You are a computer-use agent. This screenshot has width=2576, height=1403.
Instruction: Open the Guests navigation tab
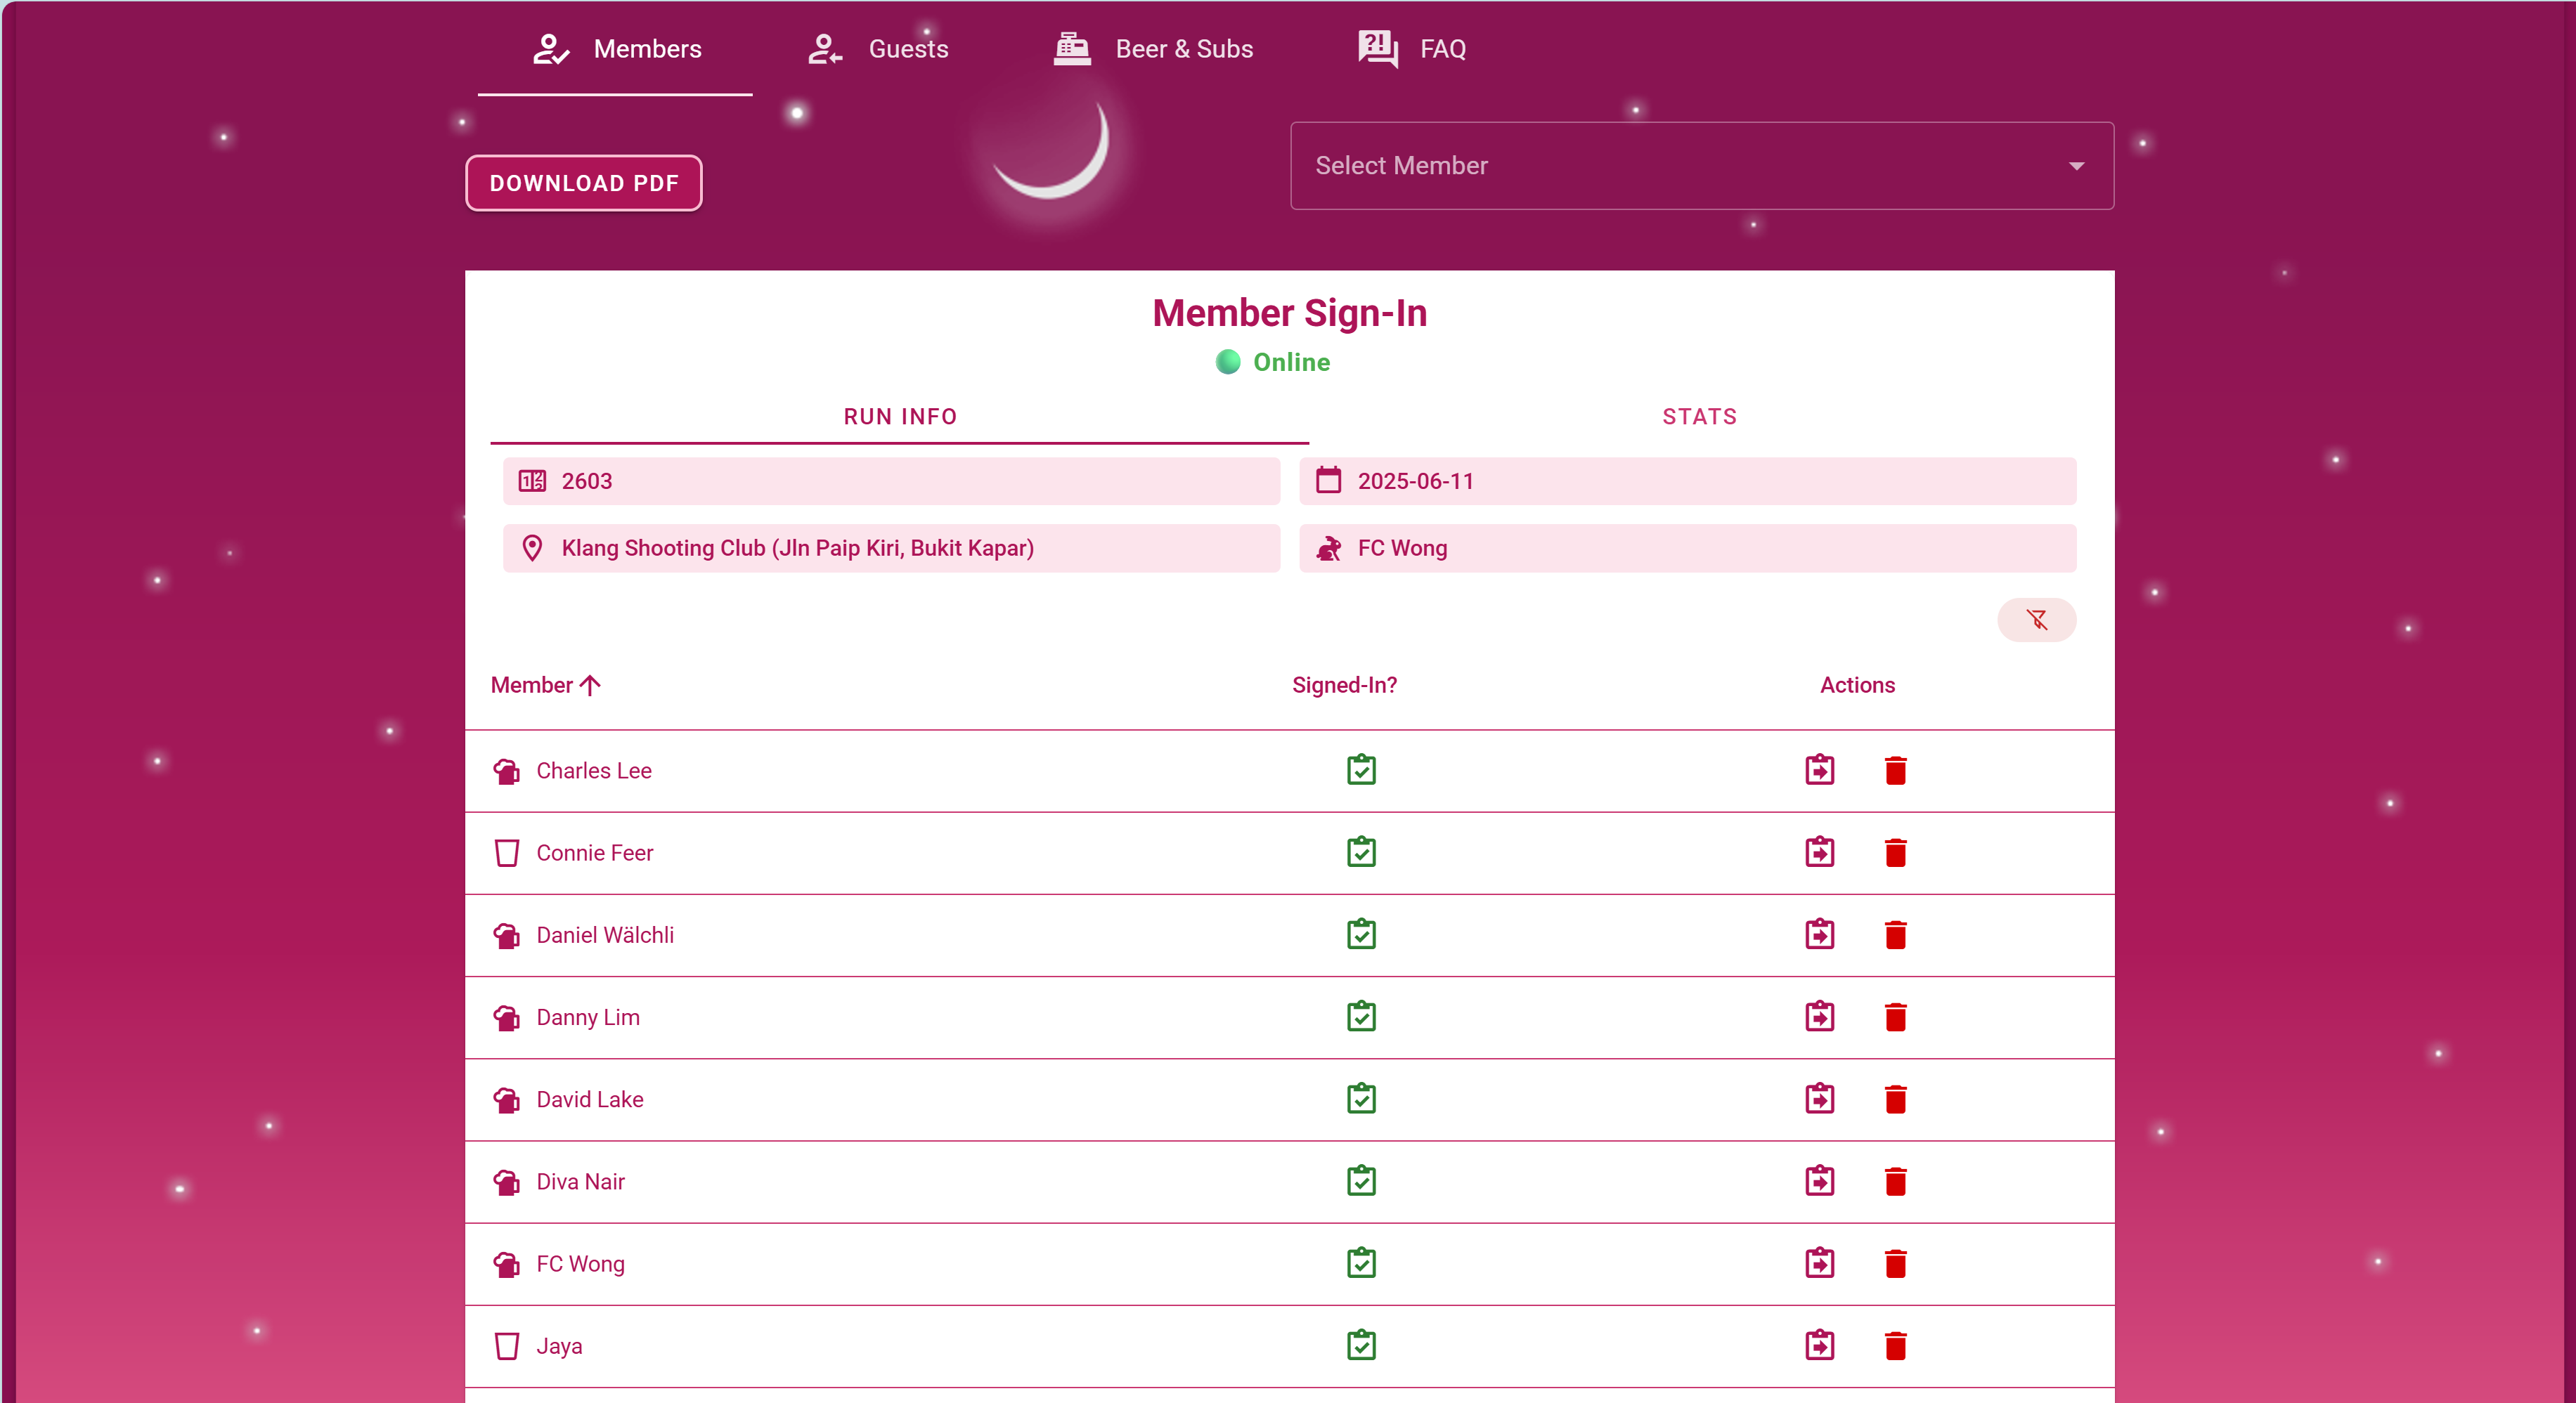click(878, 49)
